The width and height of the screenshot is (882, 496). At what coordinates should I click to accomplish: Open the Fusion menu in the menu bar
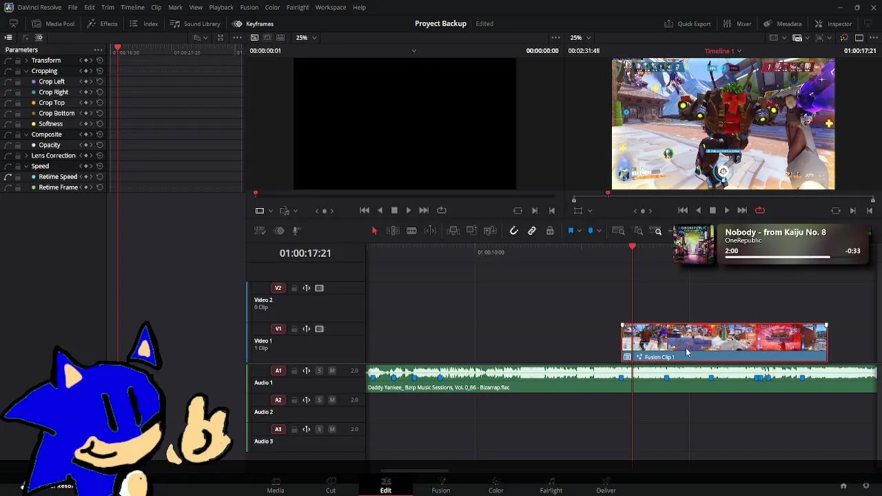click(249, 8)
